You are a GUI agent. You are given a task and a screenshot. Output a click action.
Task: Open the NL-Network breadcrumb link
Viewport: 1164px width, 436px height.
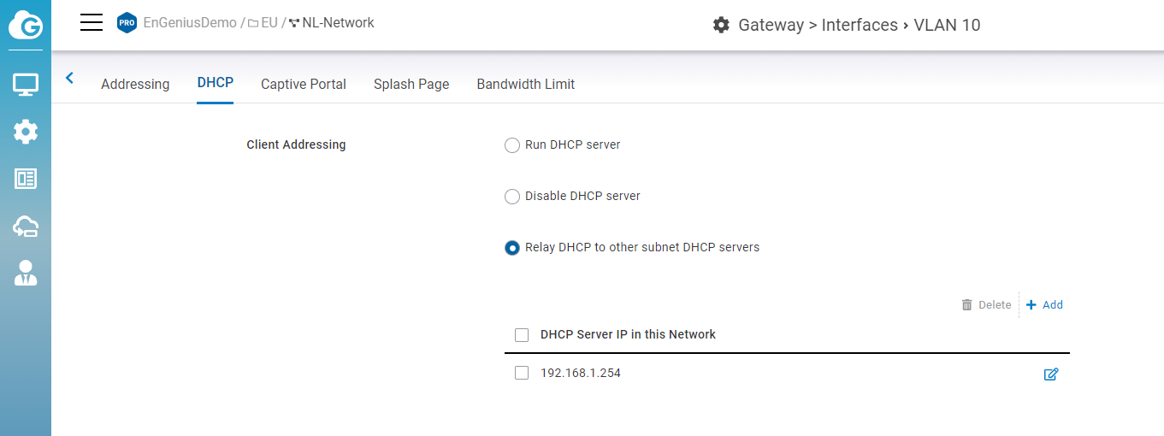point(338,23)
